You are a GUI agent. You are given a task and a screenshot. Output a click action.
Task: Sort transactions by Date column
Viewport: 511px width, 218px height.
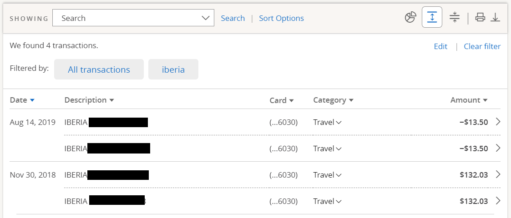(x=22, y=100)
